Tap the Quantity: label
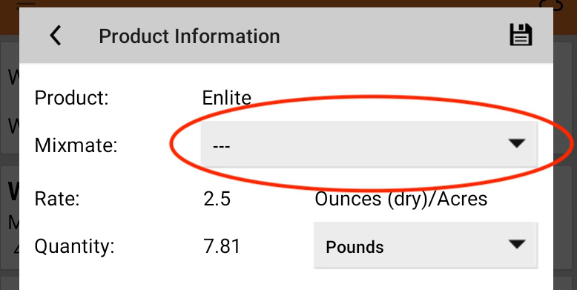Viewport: 577px width, 290px height. [x=75, y=246]
